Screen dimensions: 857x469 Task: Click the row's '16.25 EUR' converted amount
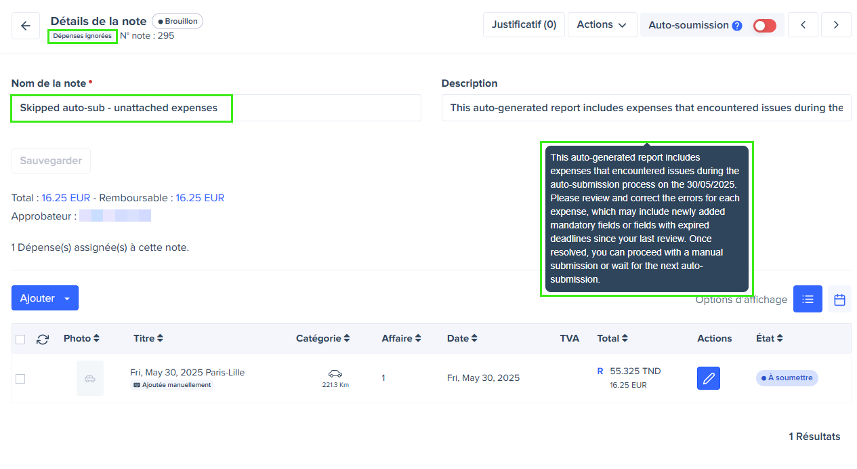[628, 385]
